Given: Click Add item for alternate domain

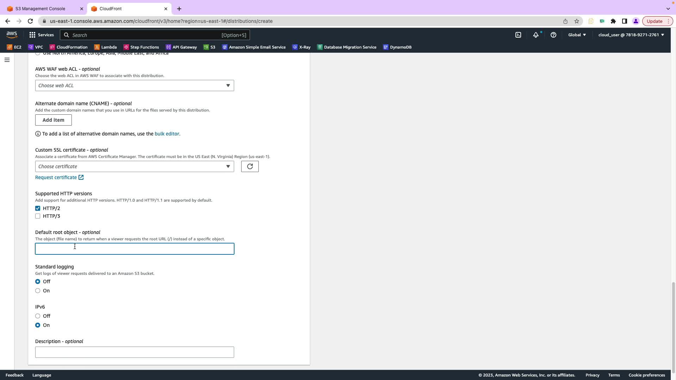Looking at the screenshot, I should coord(54,120).
